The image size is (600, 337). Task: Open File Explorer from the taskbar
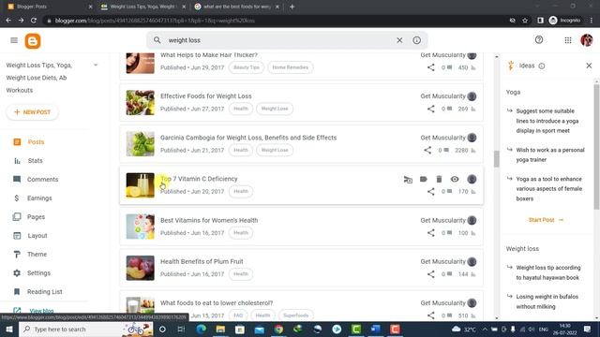[x=220, y=329]
